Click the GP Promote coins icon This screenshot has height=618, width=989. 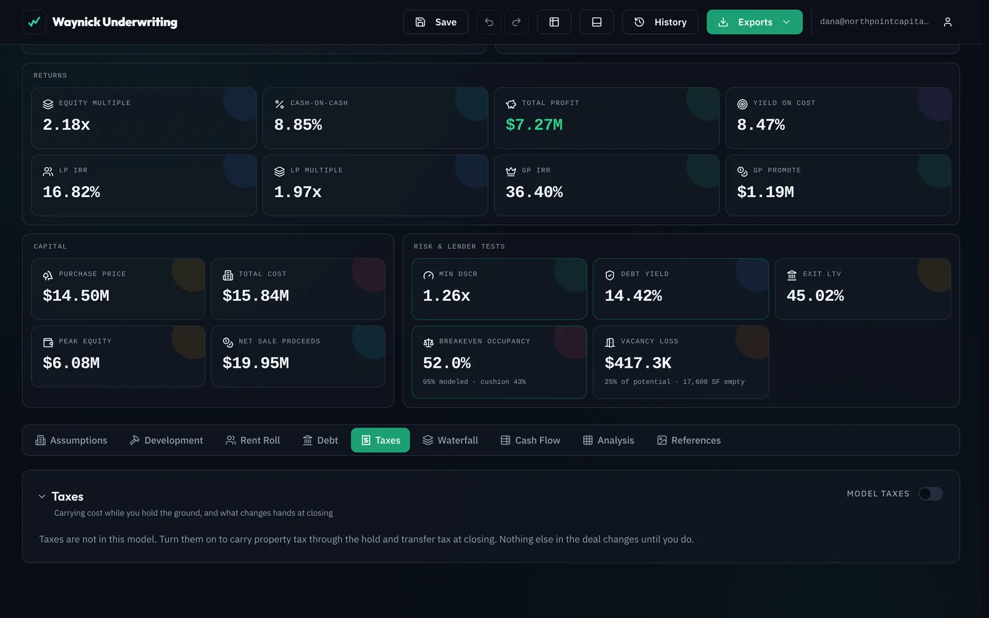(742, 172)
